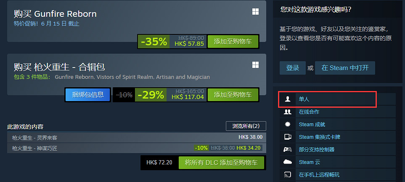Click the single-player person icon
The height and width of the screenshot is (182, 405).
[288, 99]
